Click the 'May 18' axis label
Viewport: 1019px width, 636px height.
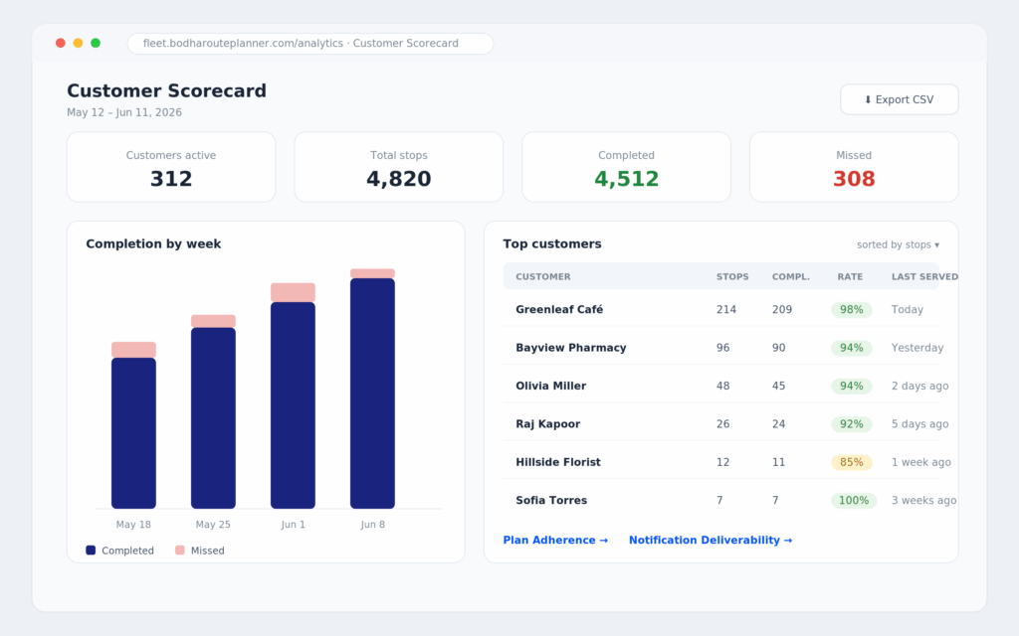tap(134, 525)
